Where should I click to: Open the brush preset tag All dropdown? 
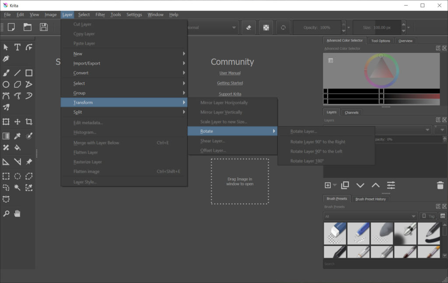pyautogui.click(x=371, y=216)
